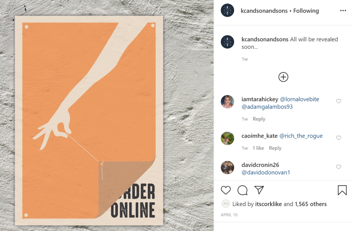Save post with the bookmark icon
Viewport: 352px width, 231px height.
(342, 190)
